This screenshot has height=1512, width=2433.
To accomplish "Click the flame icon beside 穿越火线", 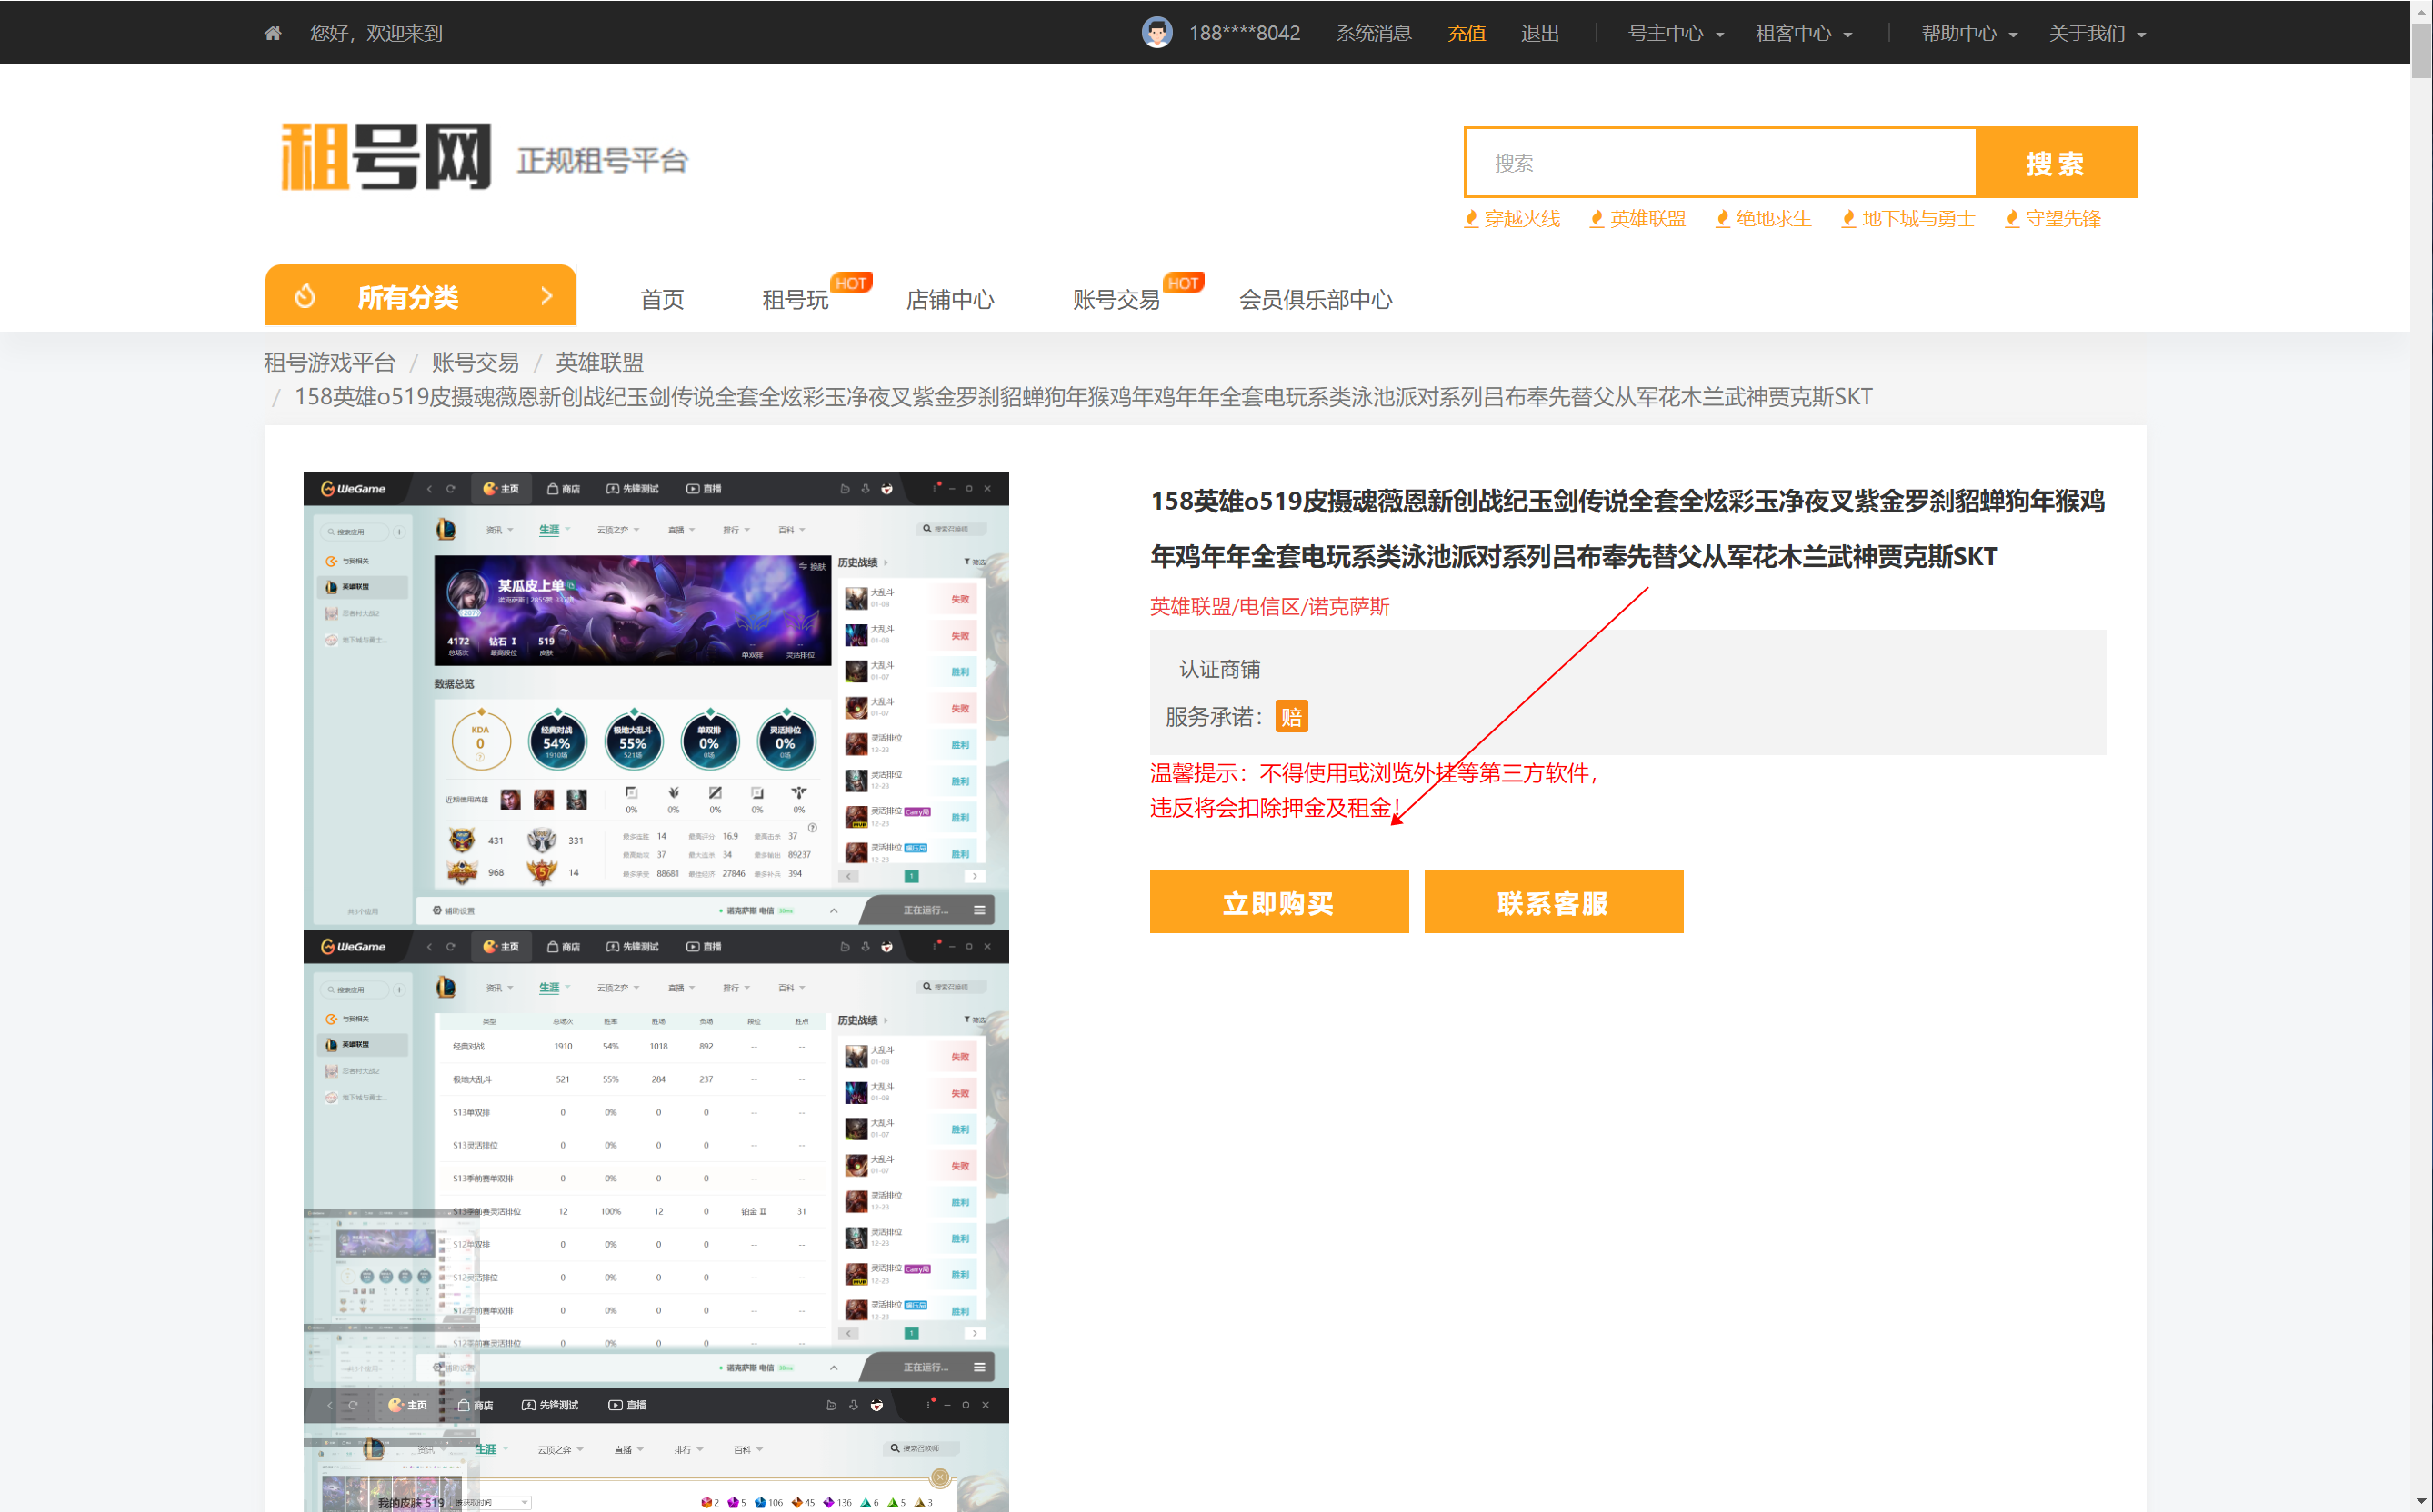I will coord(1472,218).
